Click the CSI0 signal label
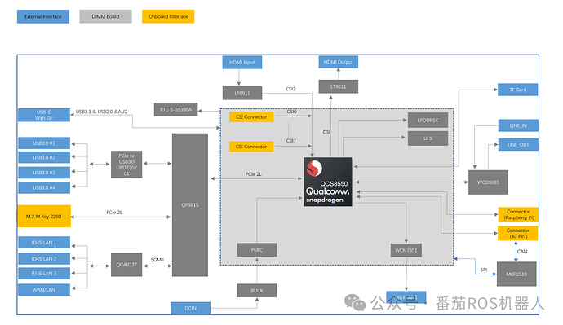This screenshot has width=563, height=325. click(x=291, y=112)
